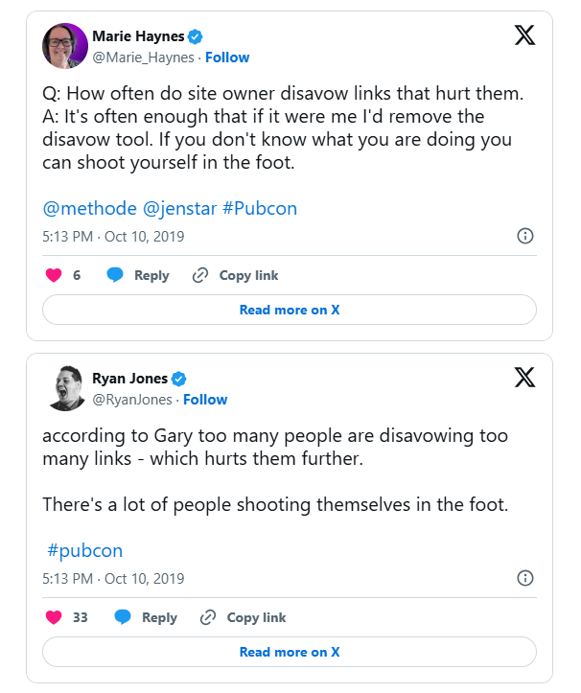Open info icon on Marie Haynes' tweet
This screenshot has width=581, height=693.
coord(524,236)
